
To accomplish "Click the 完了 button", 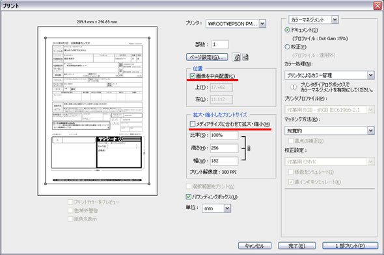I will (x=297, y=246).
